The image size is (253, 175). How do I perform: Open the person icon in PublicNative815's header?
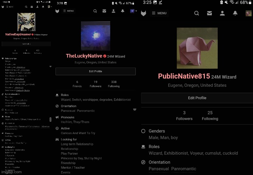(x=222, y=13)
